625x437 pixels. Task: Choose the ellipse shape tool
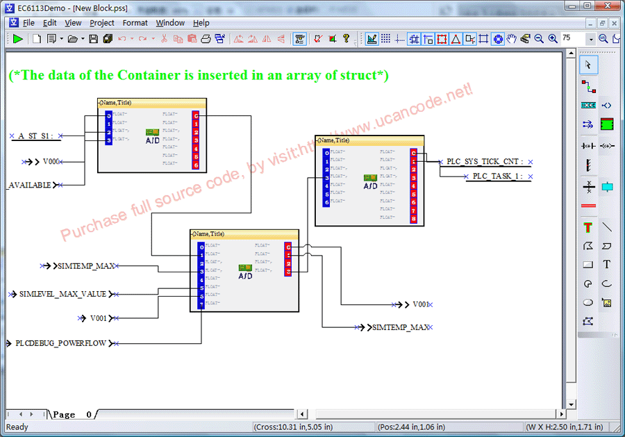pyautogui.click(x=588, y=302)
